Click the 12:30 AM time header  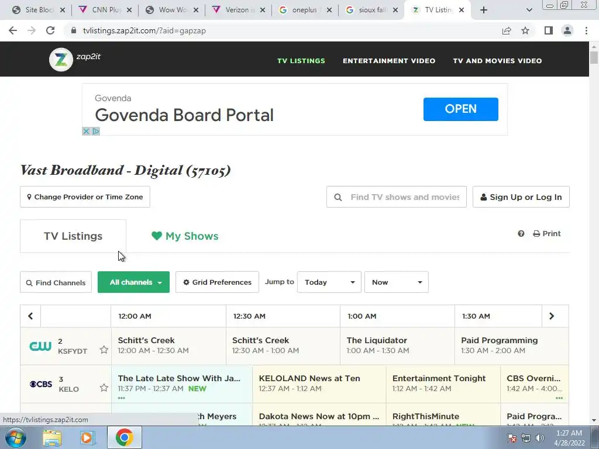pos(249,316)
